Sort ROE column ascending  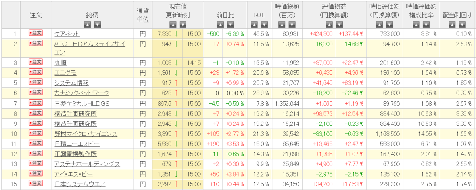[x=254, y=25]
